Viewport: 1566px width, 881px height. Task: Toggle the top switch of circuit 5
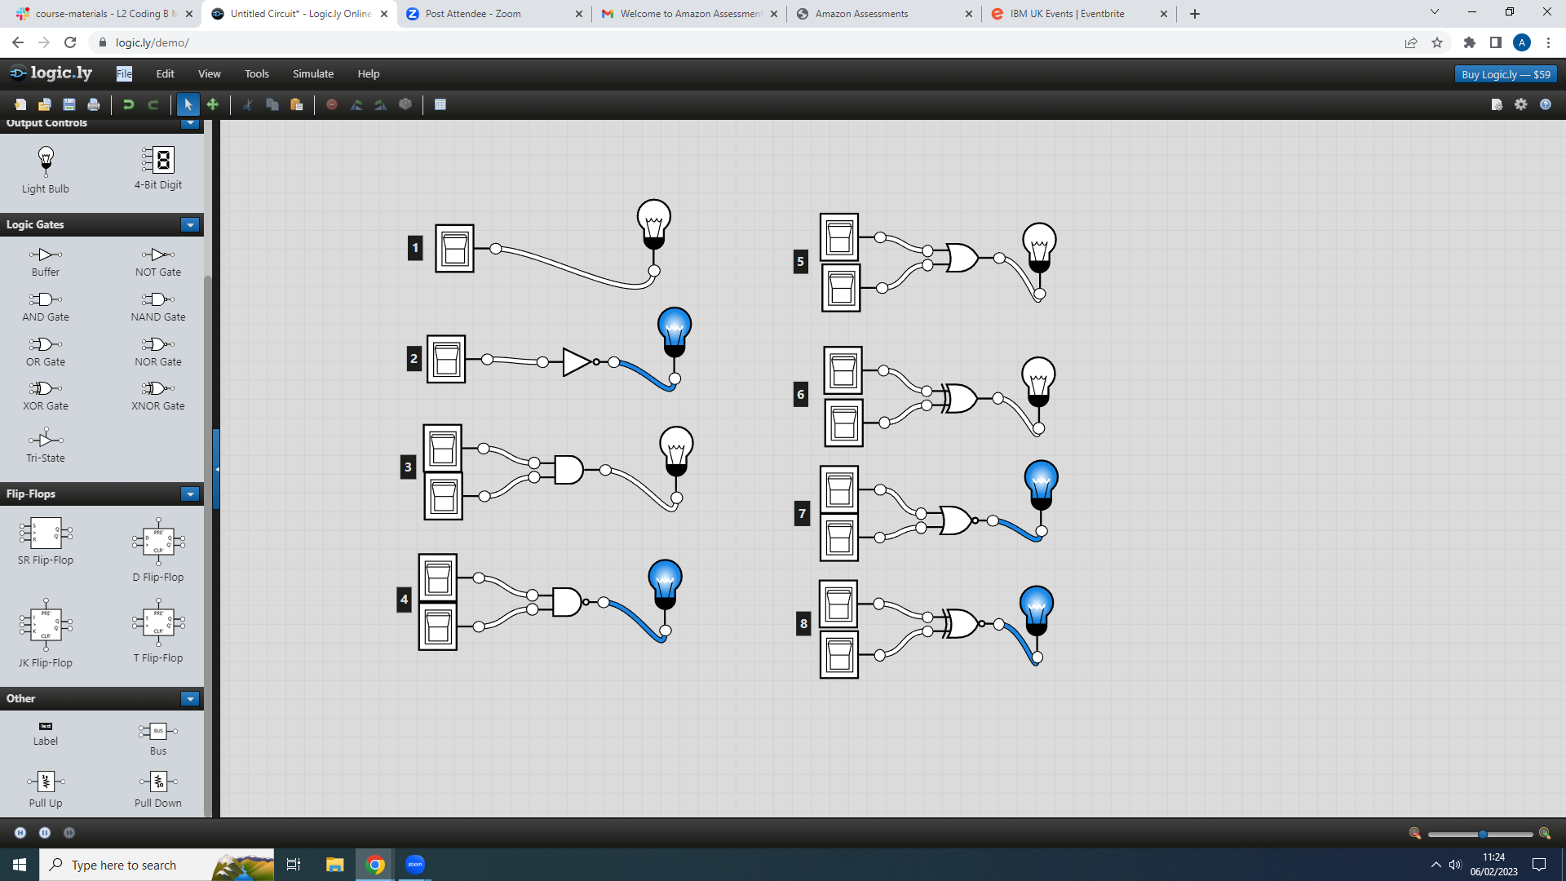click(x=839, y=237)
